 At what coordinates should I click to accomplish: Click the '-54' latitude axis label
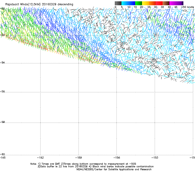(2, 63)
